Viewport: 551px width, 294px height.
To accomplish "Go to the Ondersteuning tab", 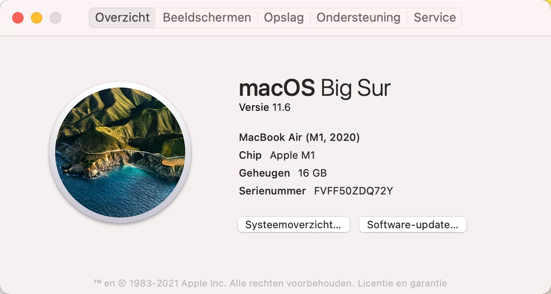I will pos(358,17).
